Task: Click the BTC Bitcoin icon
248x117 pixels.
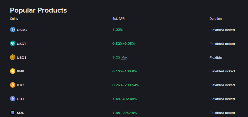Action: coord(13,85)
